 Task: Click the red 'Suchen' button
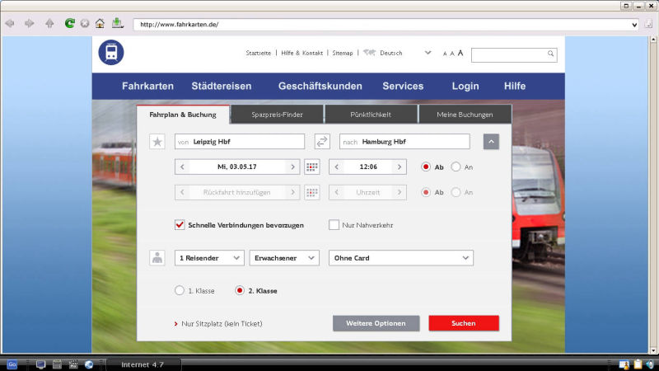[x=463, y=323]
